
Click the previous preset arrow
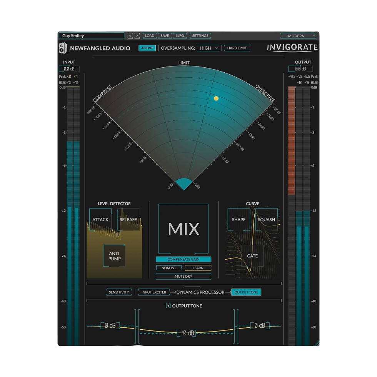point(130,36)
